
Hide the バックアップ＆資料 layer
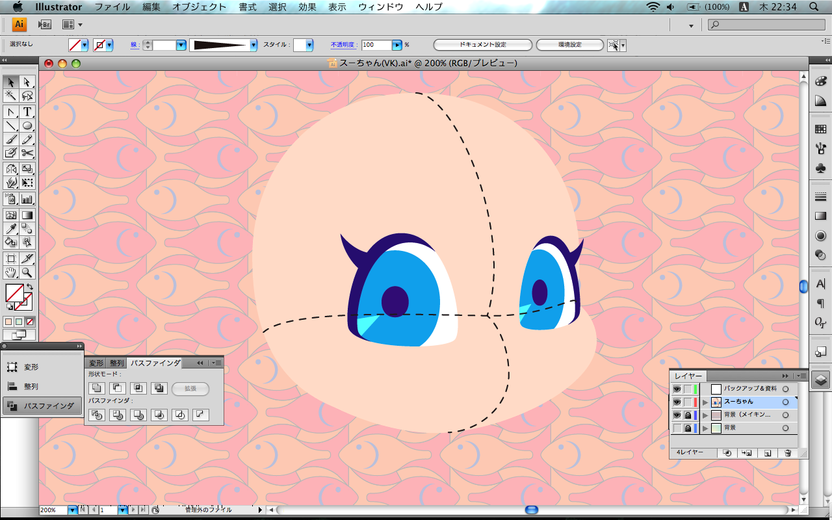tap(677, 389)
